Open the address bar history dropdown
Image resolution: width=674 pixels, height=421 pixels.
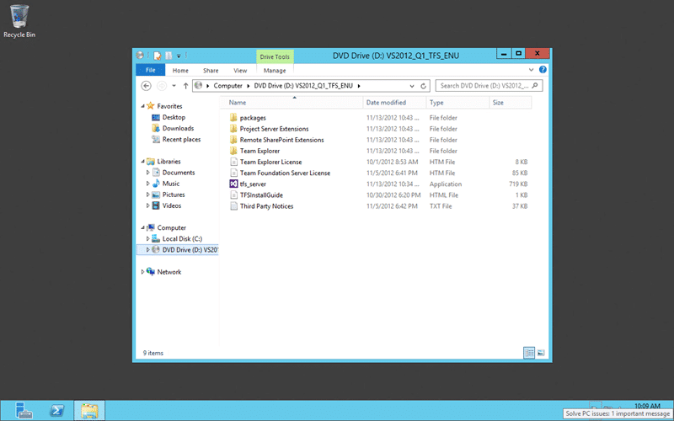point(412,86)
